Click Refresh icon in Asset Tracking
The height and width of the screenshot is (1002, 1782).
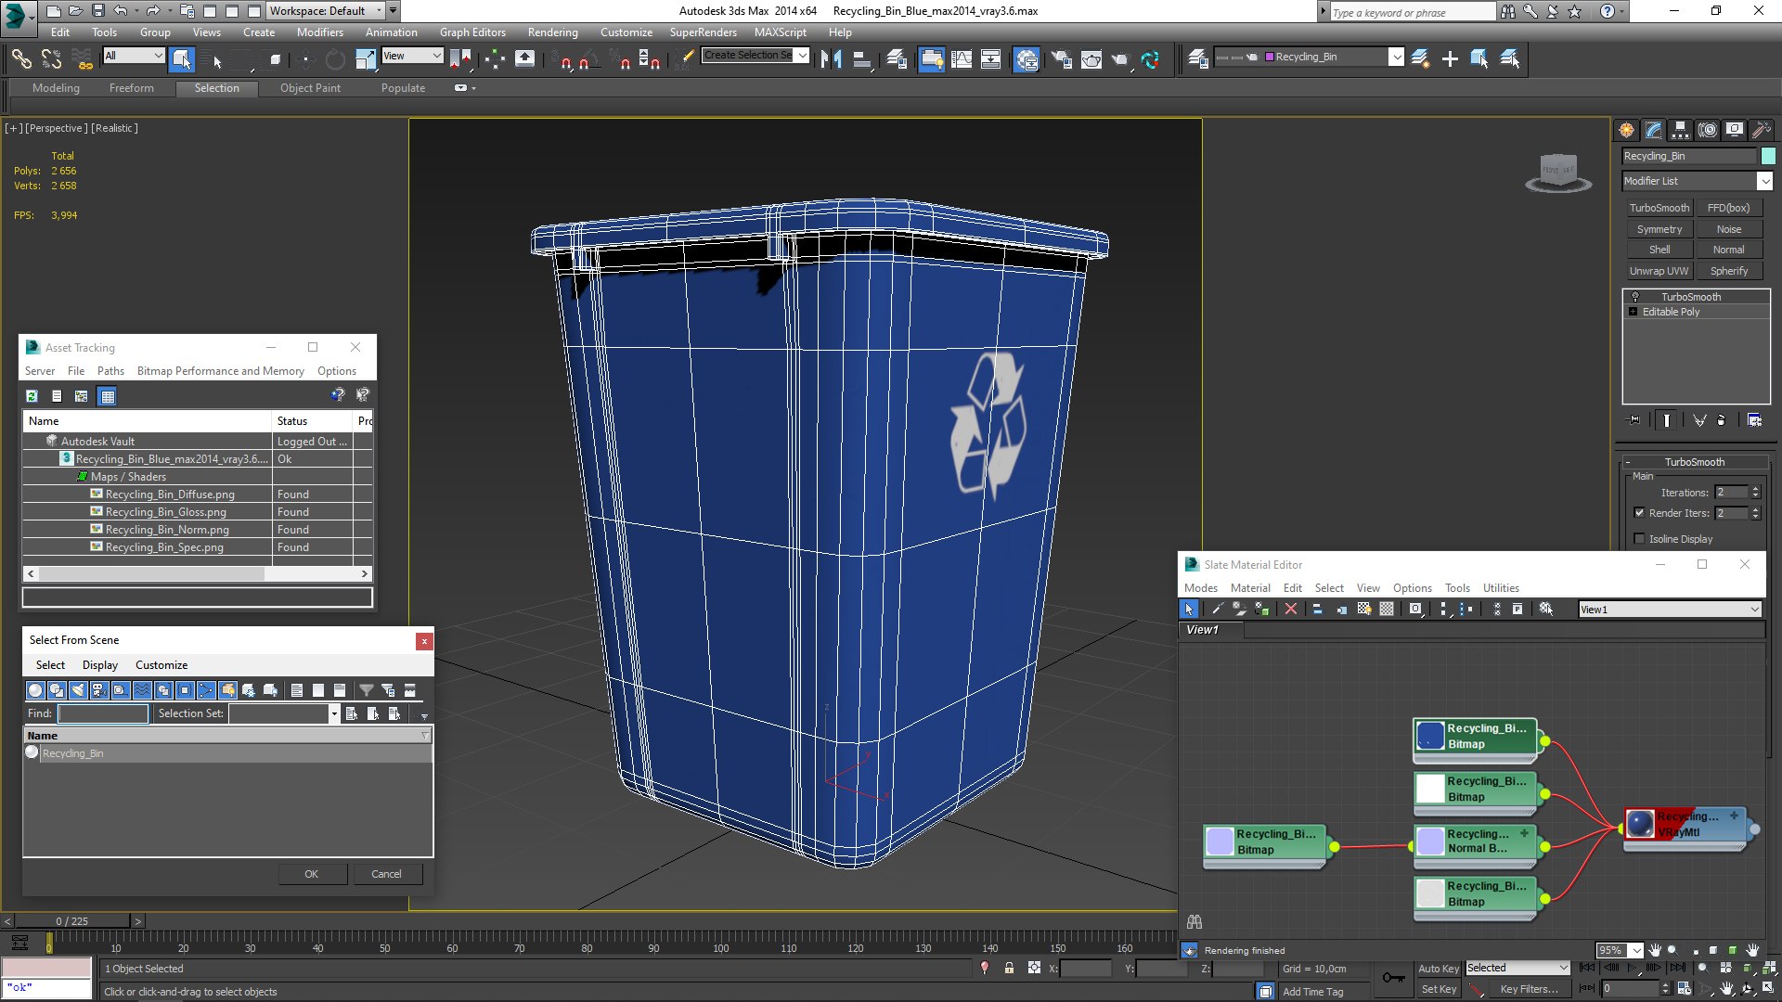(32, 396)
